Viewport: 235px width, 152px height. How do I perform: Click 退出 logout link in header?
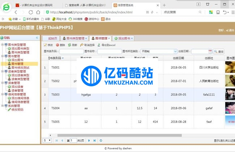click(231, 30)
